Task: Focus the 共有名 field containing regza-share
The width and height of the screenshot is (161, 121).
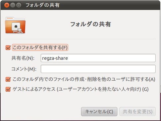Action: tap(98, 58)
